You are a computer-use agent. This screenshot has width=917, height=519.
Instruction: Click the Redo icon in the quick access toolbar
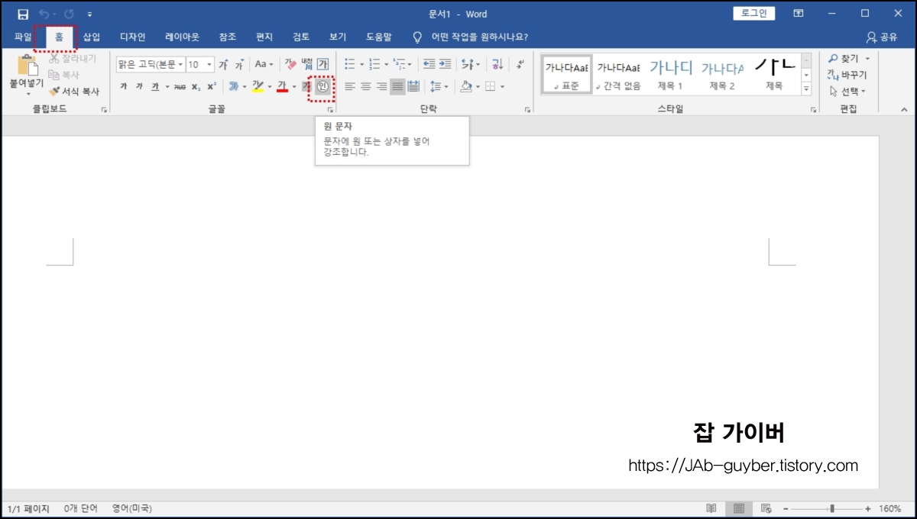(x=69, y=15)
